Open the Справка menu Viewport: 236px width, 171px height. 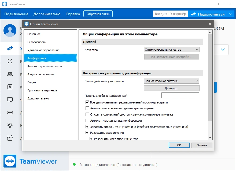pyautogui.click(x=73, y=14)
